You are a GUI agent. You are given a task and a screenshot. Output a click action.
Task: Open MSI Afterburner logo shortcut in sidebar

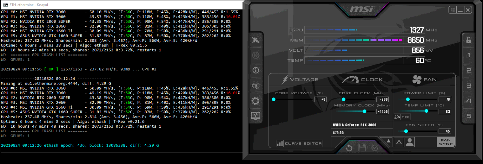pyautogui.click(x=255, y=40)
